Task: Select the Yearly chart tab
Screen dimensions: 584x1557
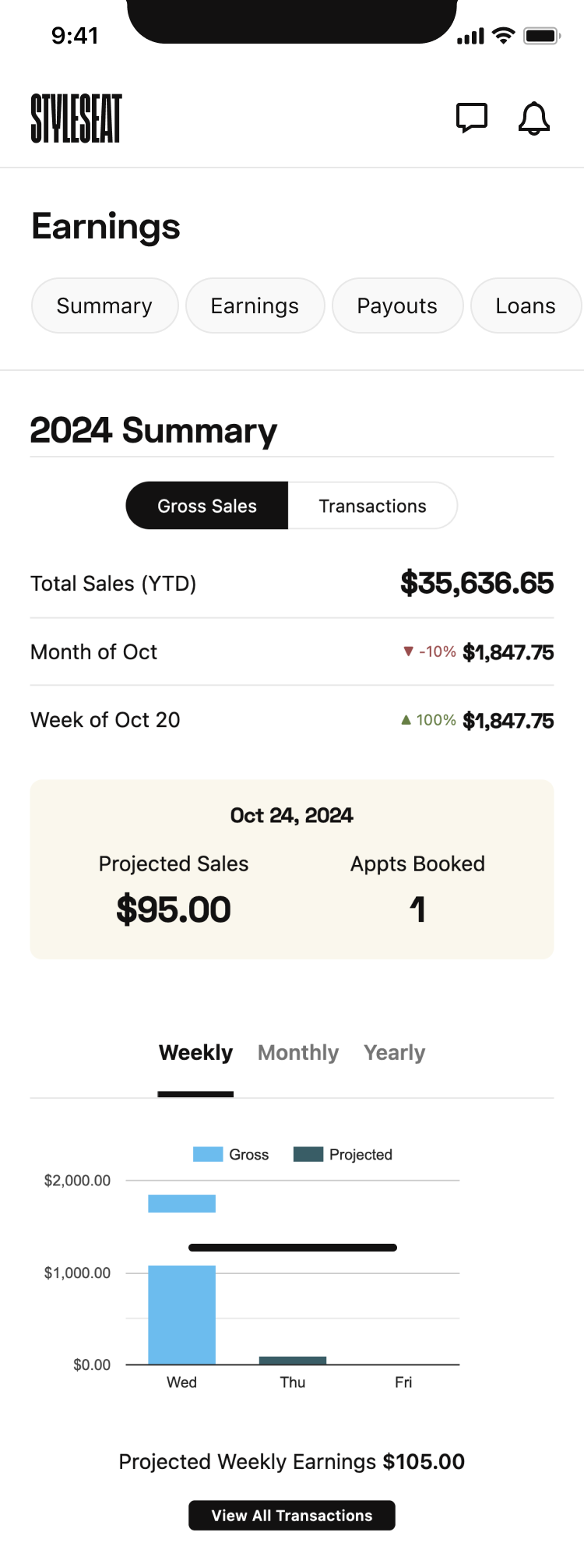Action: click(x=395, y=1053)
